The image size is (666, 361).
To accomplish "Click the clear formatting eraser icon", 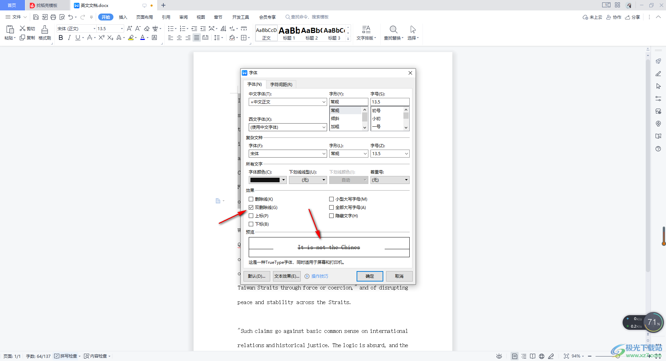I will click(147, 28).
